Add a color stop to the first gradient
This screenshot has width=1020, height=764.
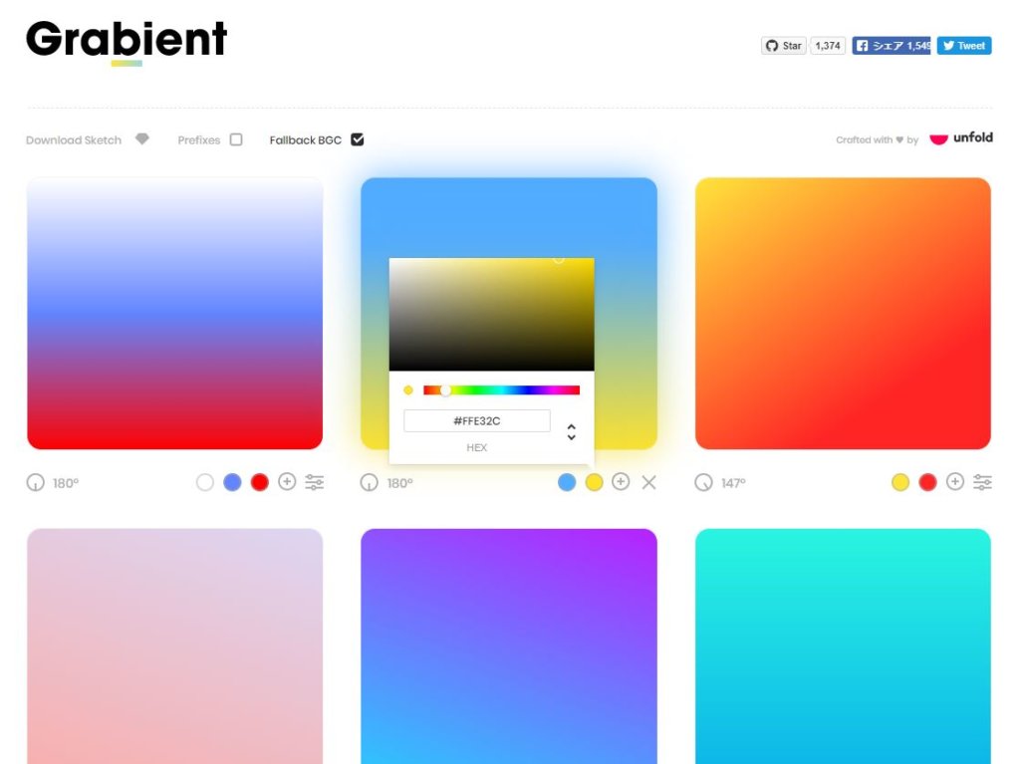coord(287,482)
